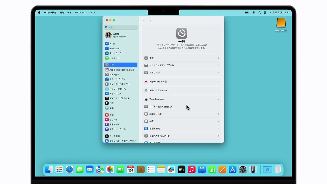Select バッテリー in the sidebar
Image resolution: width=327 pixels, height=184 pixels.
121,58
